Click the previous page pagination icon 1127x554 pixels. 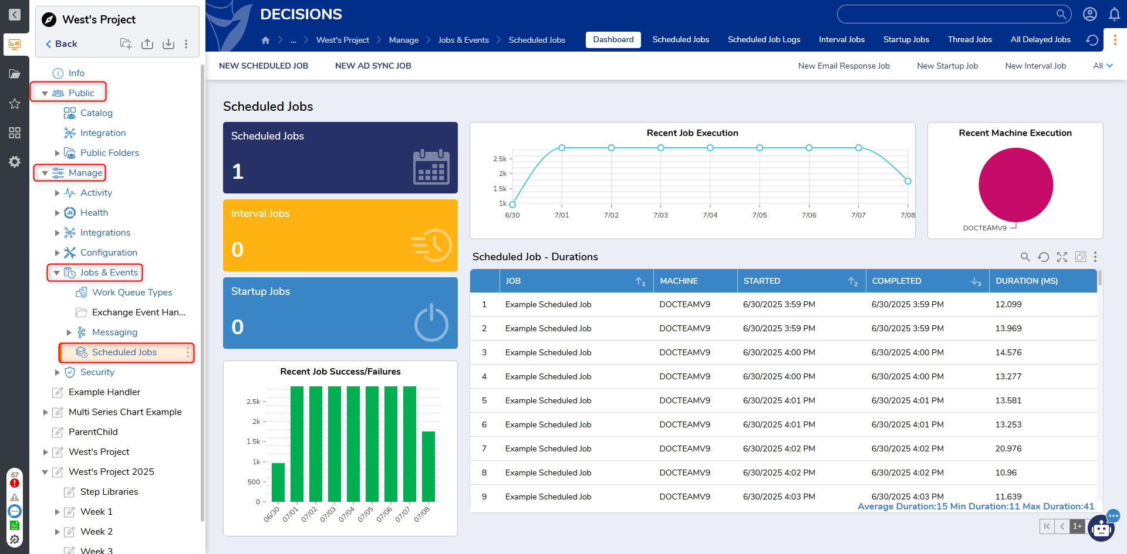point(1062,526)
